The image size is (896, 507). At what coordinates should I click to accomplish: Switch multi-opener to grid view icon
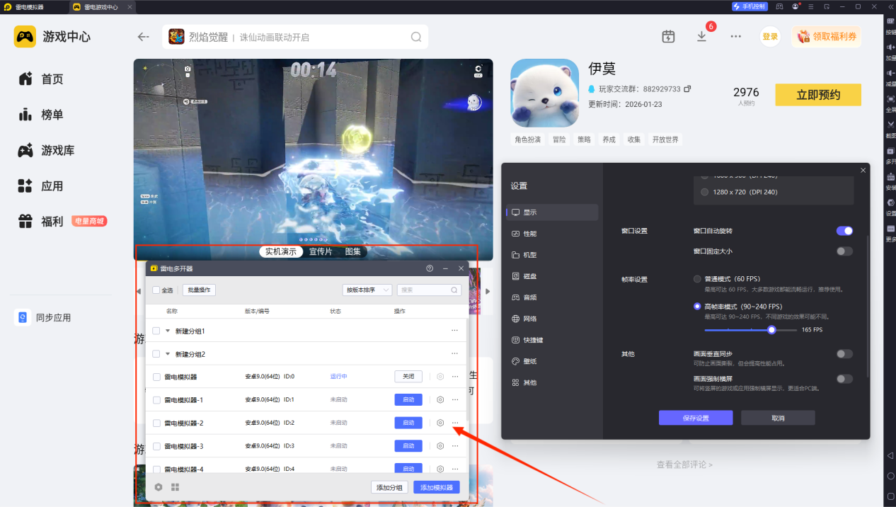(x=175, y=487)
